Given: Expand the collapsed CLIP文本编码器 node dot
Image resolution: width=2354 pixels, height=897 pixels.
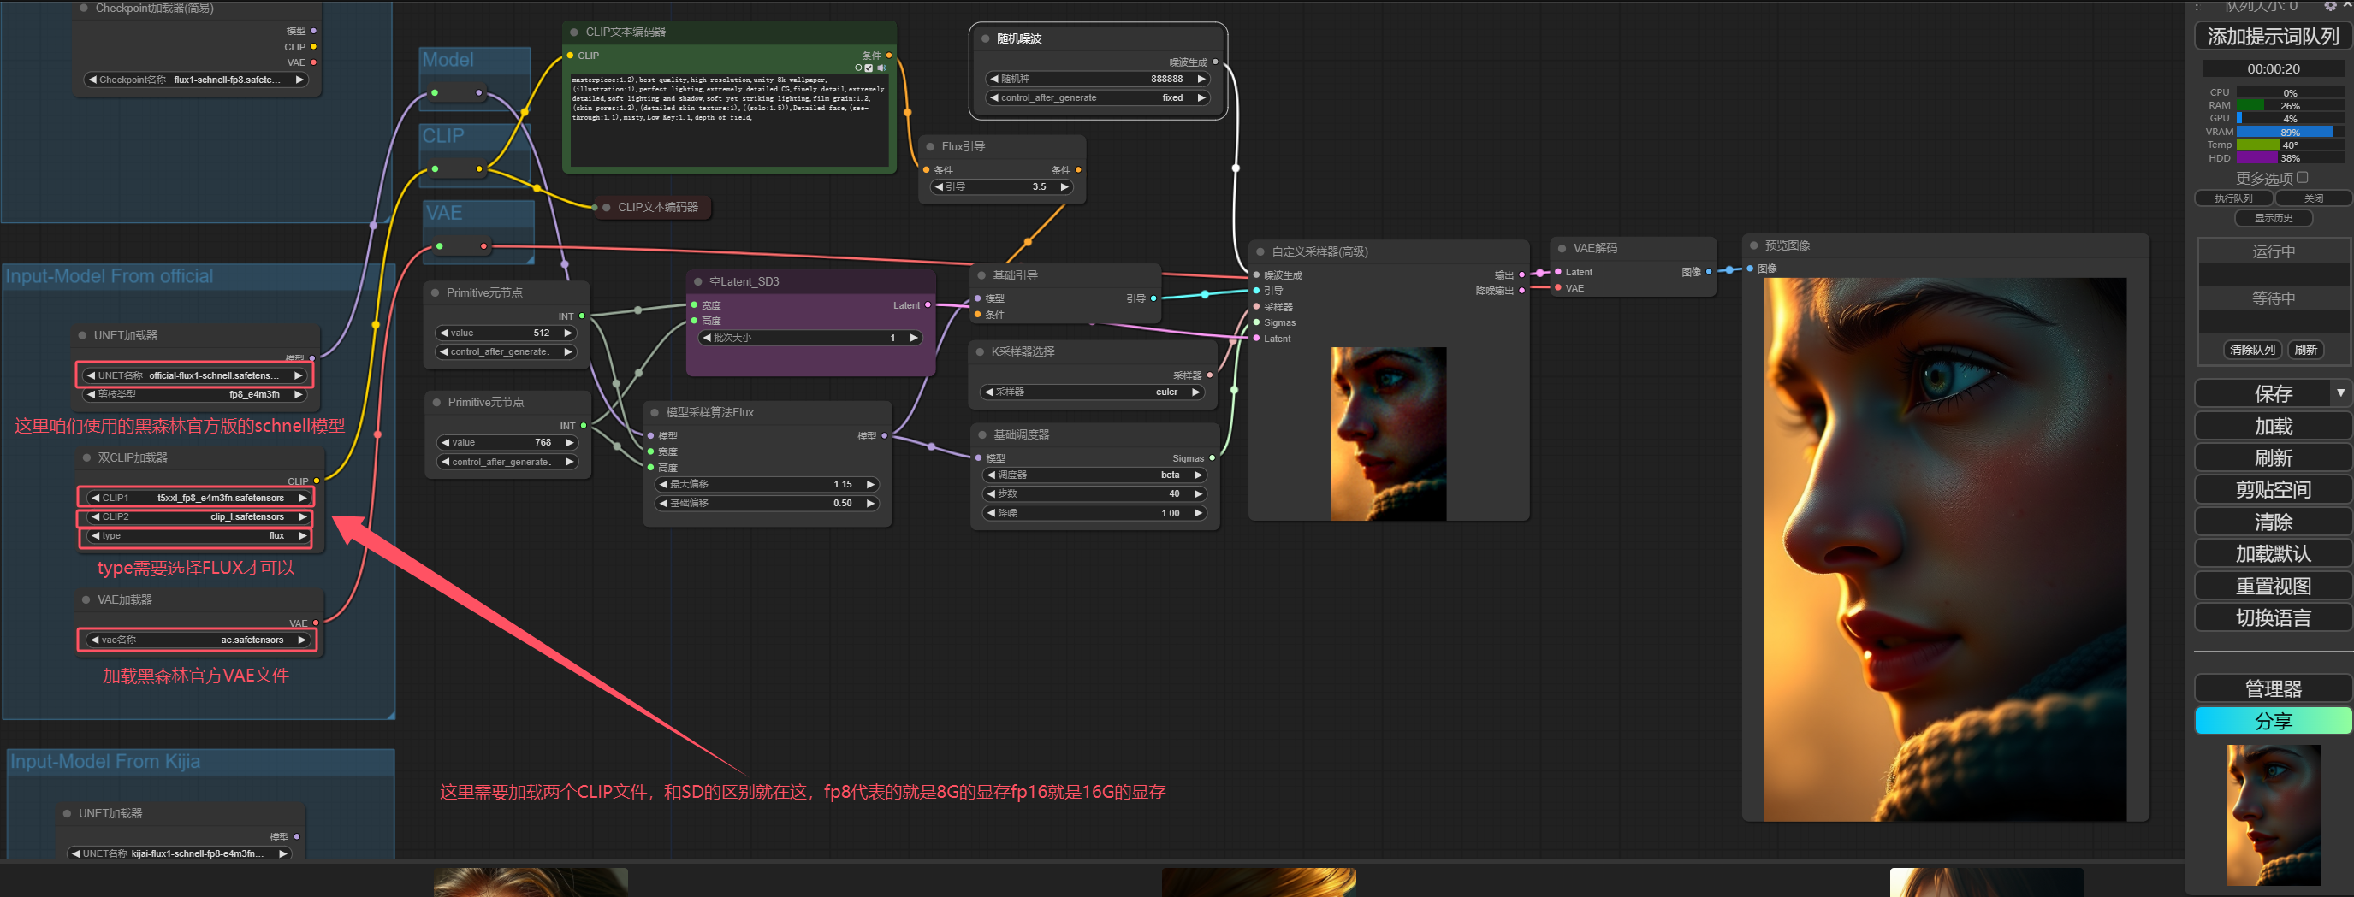Looking at the screenshot, I should [606, 207].
